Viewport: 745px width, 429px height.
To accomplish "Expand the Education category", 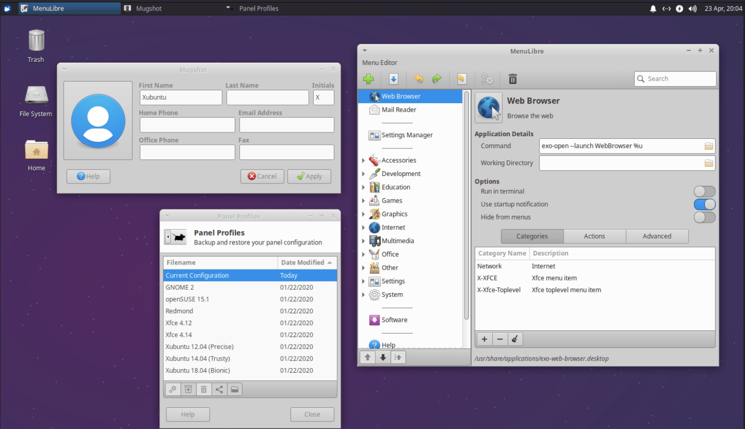I will pyautogui.click(x=363, y=187).
